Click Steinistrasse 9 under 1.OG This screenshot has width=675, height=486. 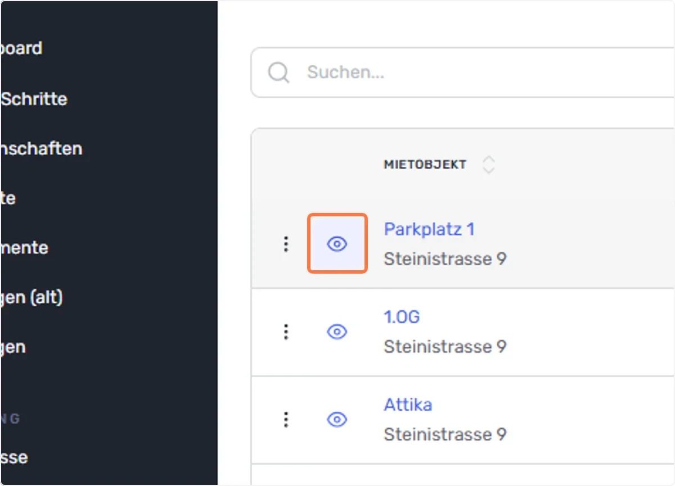click(445, 347)
